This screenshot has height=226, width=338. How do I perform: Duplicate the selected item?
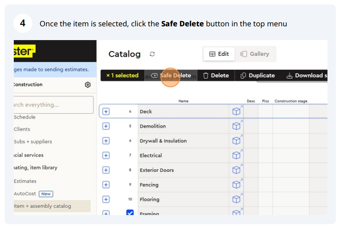258,75
